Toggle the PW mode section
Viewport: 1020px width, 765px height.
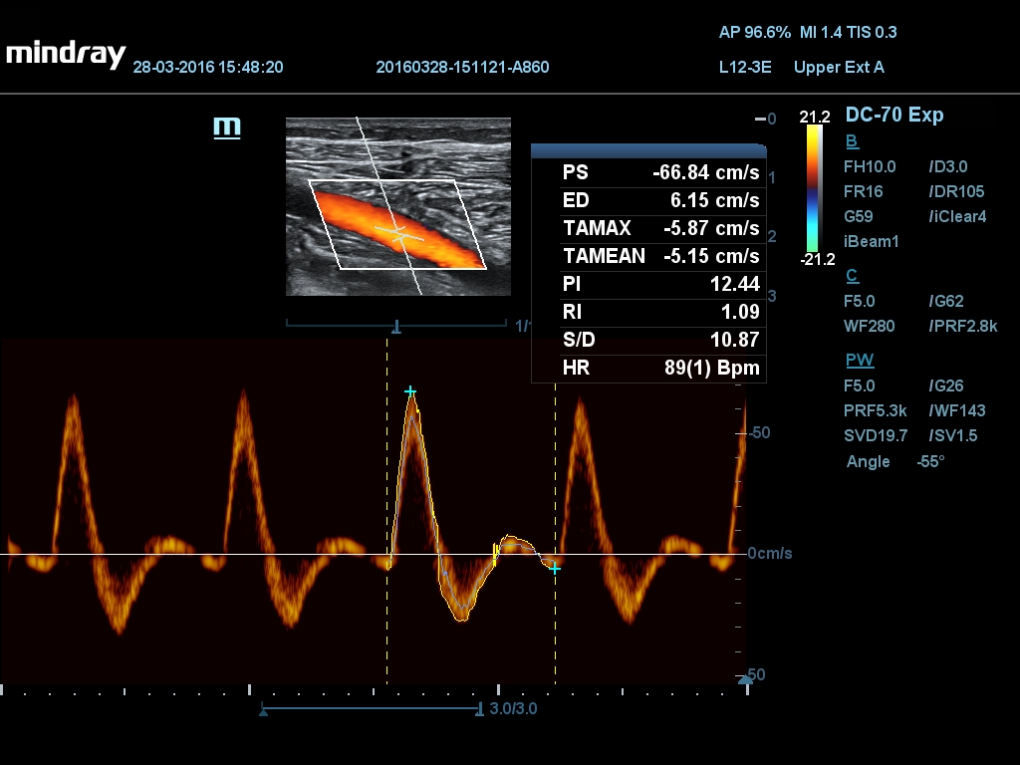[859, 360]
